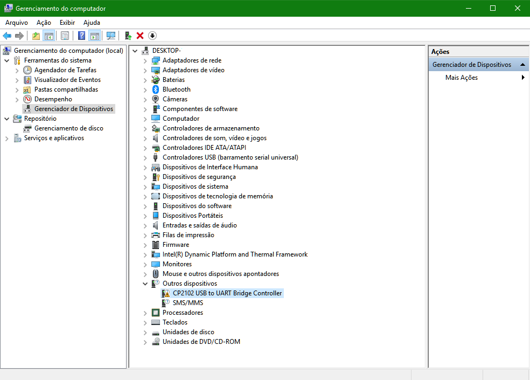Viewport: 530px width, 380px height.
Task: Select the Teclados keyboard icon
Action: pos(156,322)
